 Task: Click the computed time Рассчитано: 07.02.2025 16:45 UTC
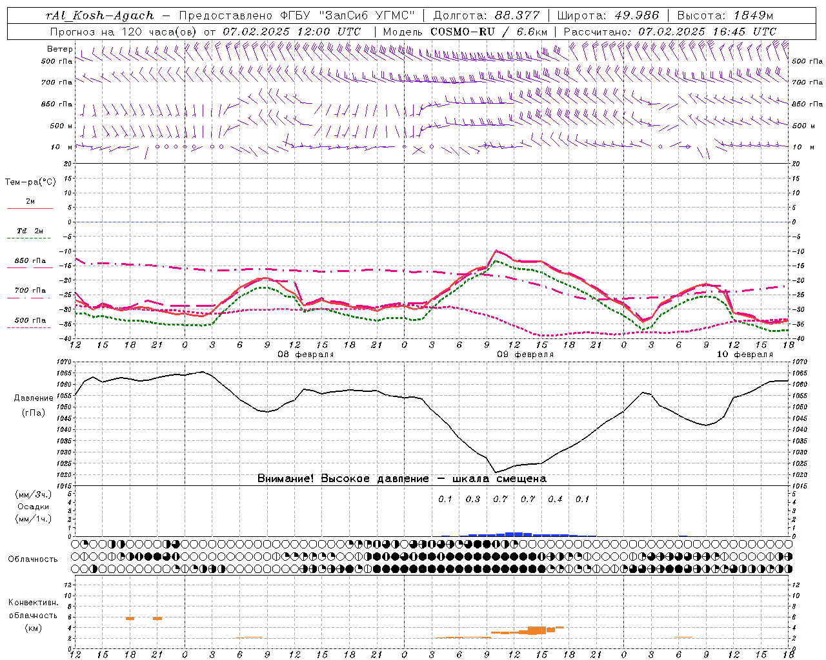pyautogui.click(x=670, y=32)
